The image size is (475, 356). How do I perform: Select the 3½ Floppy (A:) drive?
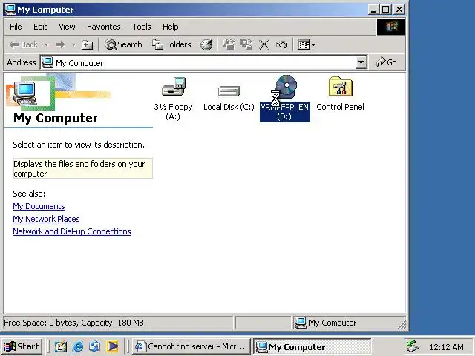point(173,99)
